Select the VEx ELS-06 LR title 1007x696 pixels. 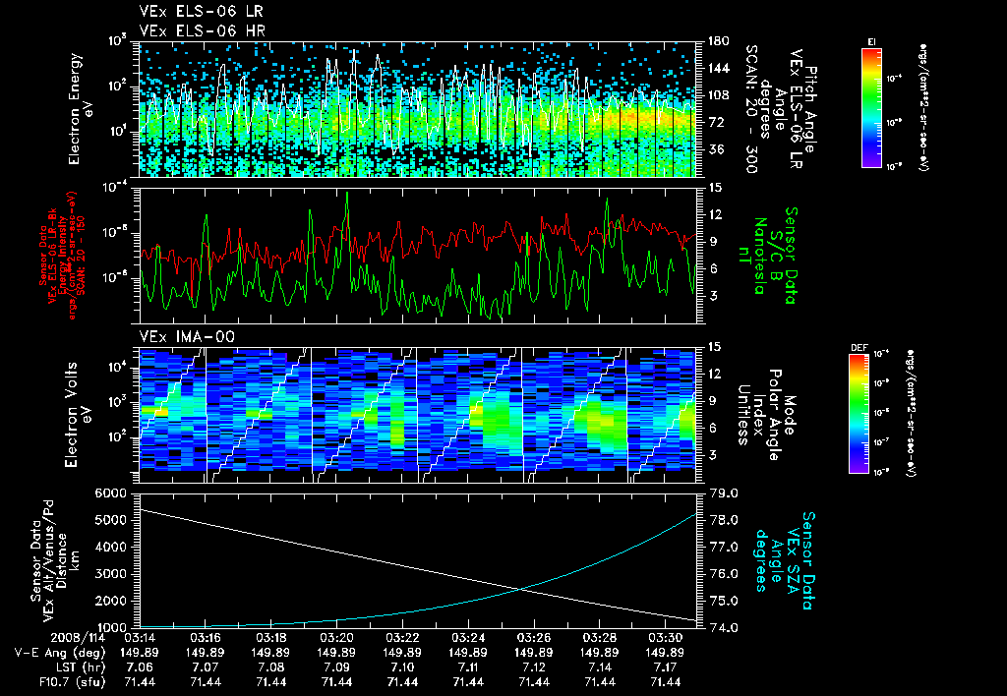click(x=201, y=12)
